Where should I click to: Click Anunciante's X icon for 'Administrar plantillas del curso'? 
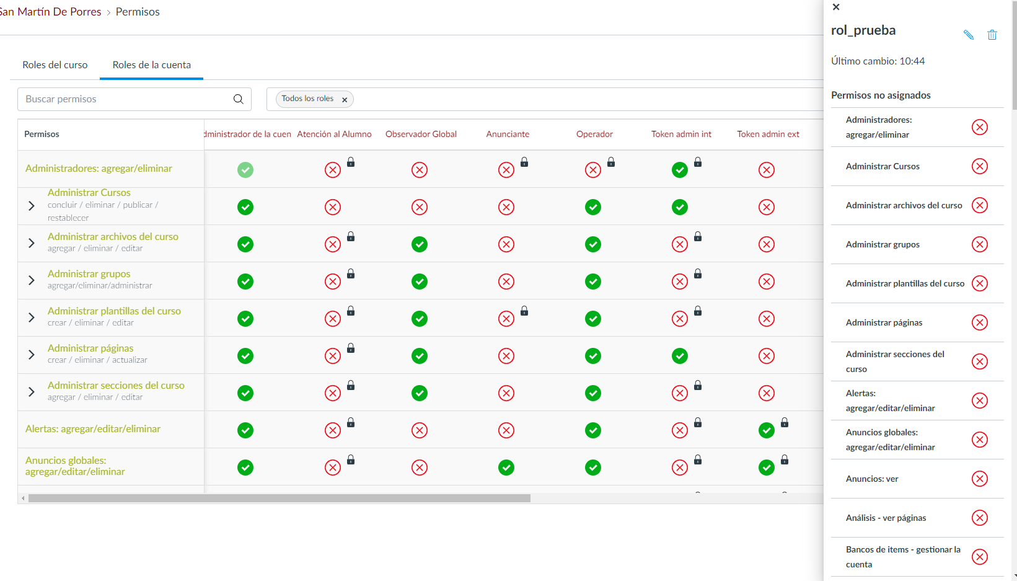click(x=506, y=319)
